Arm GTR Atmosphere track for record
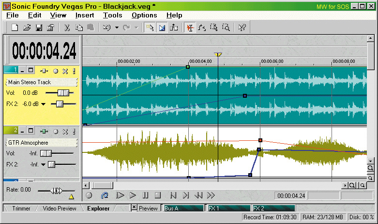The image size is (378, 224). point(56,131)
